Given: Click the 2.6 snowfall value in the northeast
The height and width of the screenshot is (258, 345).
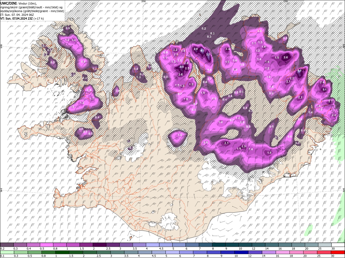Looking at the screenshot, I should point(286,57).
